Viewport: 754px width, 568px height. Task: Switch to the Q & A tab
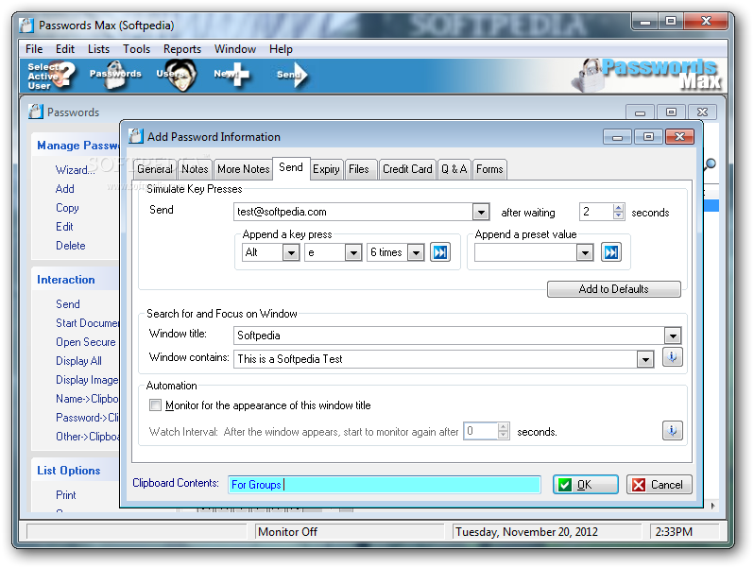coord(454,169)
